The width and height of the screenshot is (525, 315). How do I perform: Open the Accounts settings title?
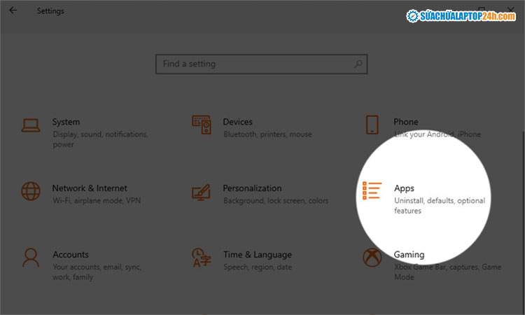click(x=71, y=255)
